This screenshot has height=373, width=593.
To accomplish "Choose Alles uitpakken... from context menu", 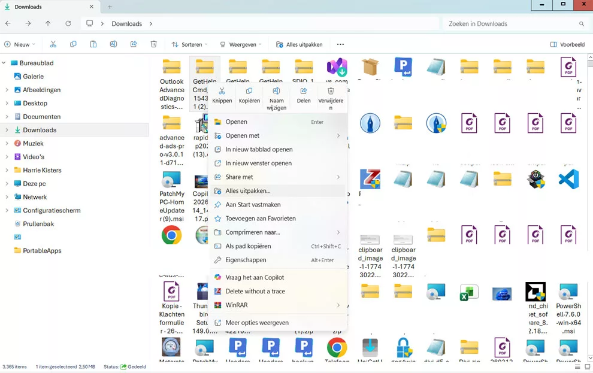I will [x=248, y=191].
